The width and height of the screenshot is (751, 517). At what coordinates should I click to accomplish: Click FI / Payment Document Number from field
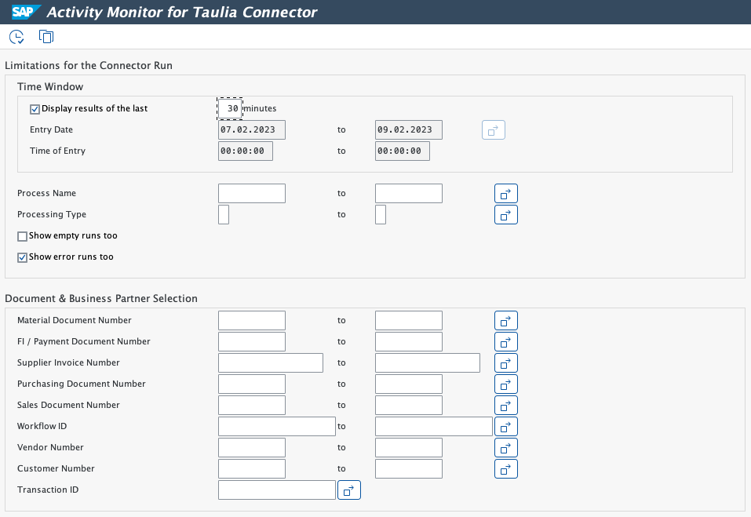[x=252, y=341]
